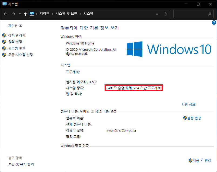
Task: Open help with the question mark icon
Action: pyautogui.click(x=214, y=23)
